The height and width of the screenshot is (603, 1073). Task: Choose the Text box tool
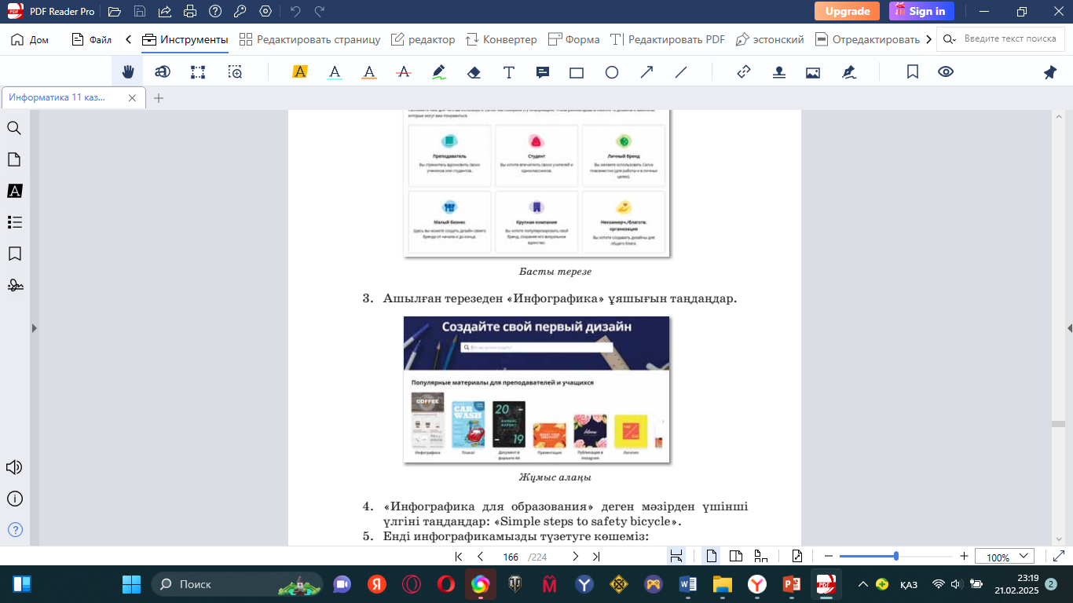click(x=509, y=72)
